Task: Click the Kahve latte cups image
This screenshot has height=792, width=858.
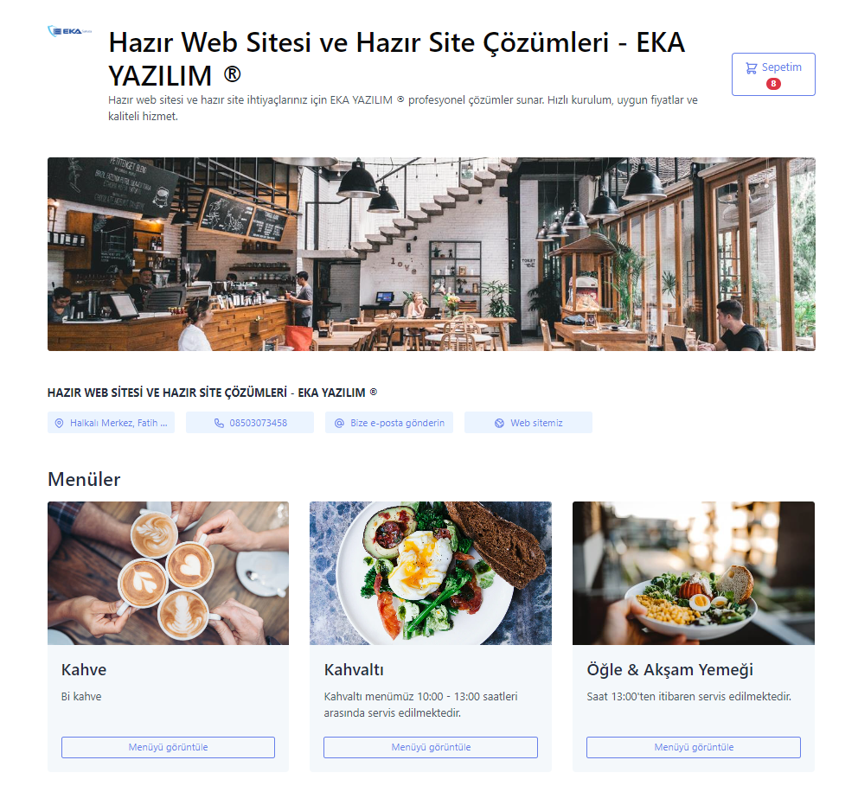Action: [168, 573]
